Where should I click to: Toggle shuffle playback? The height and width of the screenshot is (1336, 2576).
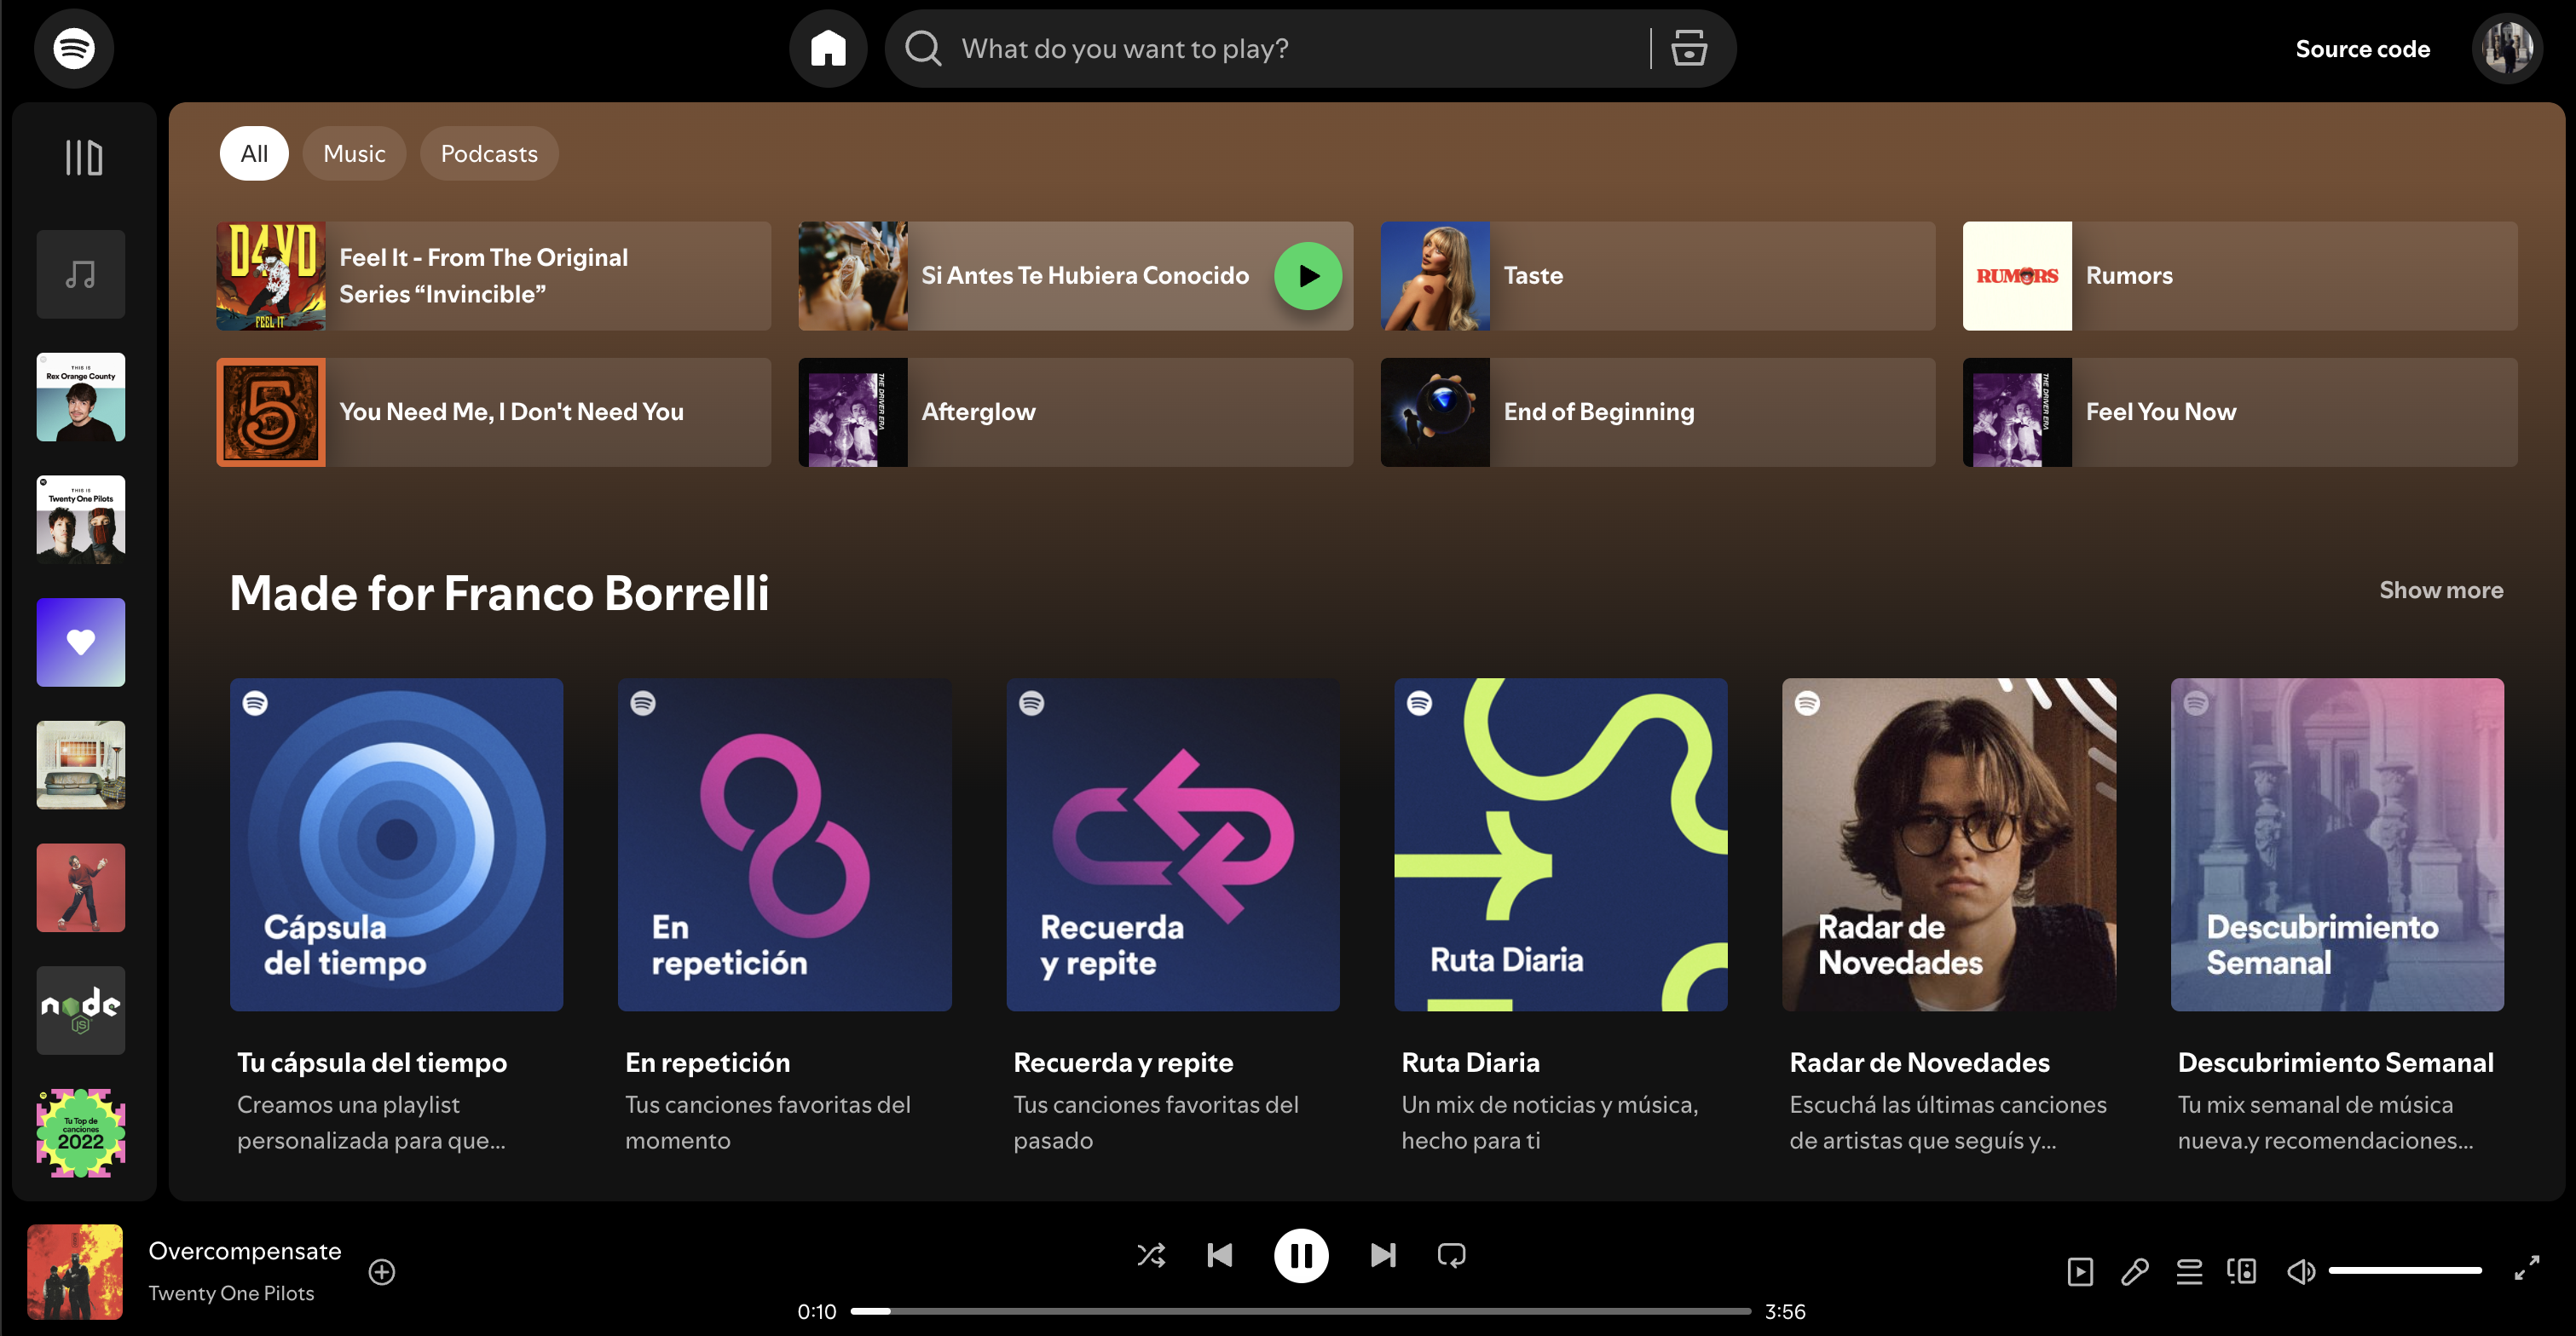click(1151, 1254)
